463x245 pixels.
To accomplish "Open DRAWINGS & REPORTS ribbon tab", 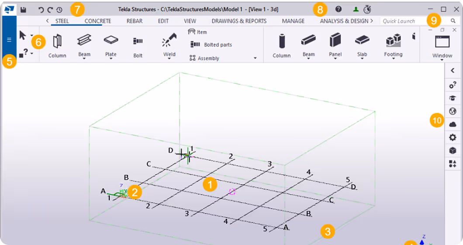I will coord(239,21).
